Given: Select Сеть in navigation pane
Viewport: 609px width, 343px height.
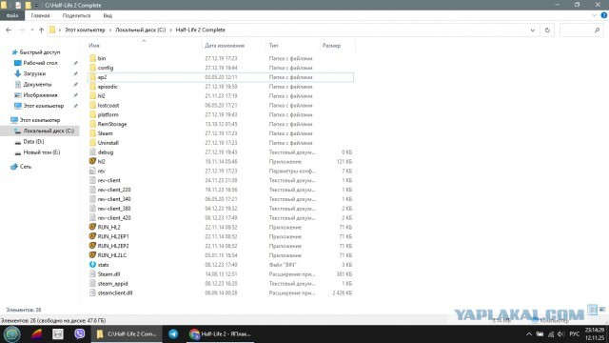Looking at the screenshot, I should (26, 167).
